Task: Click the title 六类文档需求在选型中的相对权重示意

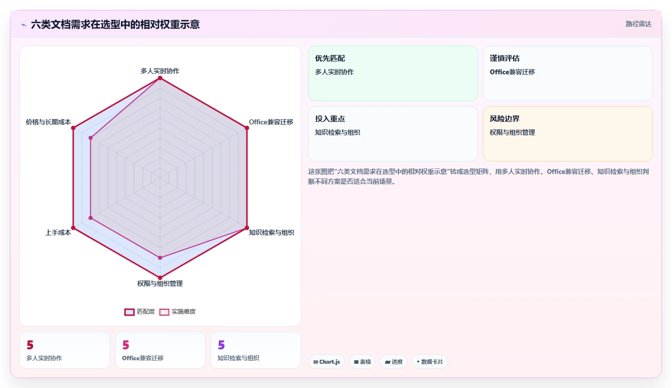Action: (115, 25)
